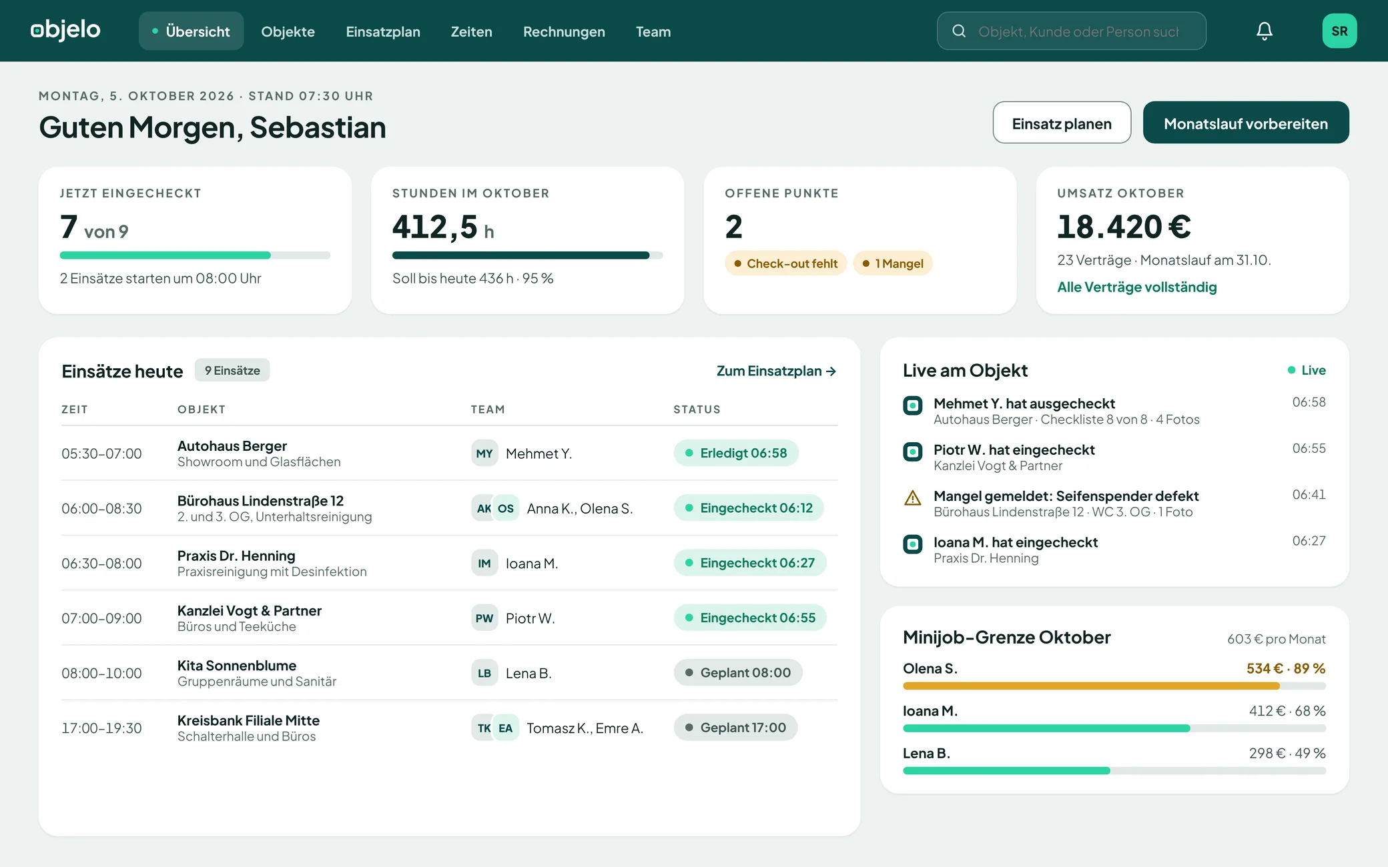The width and height of the screenshot is (1388, 867).
Task: Go to the Einsatzplan tab
Action: (x=383, y=31)
